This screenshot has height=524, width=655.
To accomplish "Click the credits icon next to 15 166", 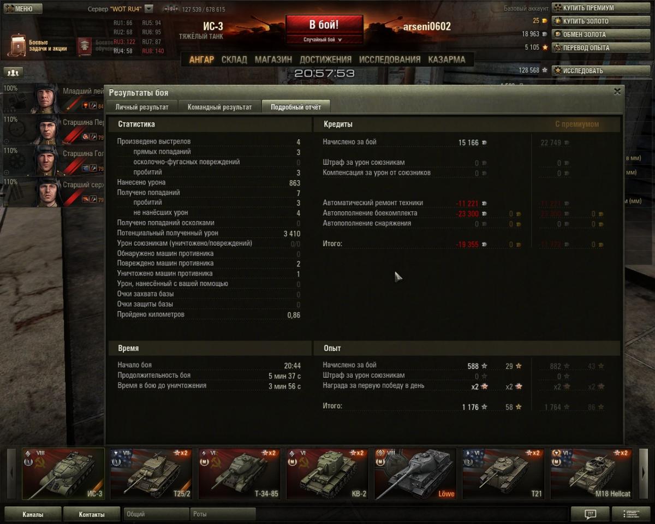I will 484,143.
